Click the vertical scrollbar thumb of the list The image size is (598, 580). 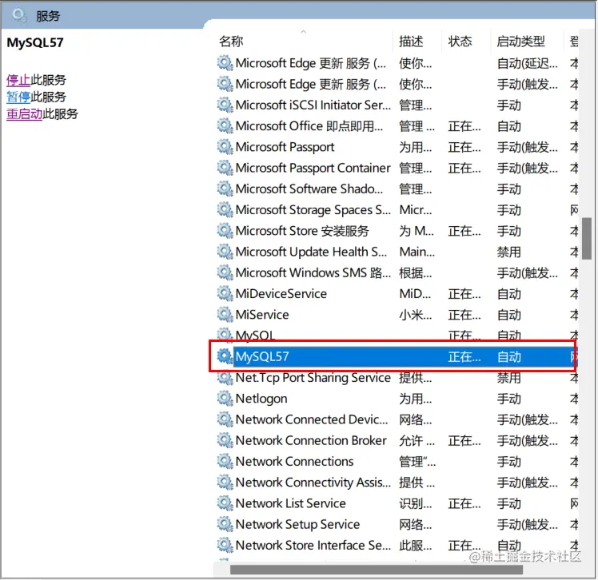[587, 239]
